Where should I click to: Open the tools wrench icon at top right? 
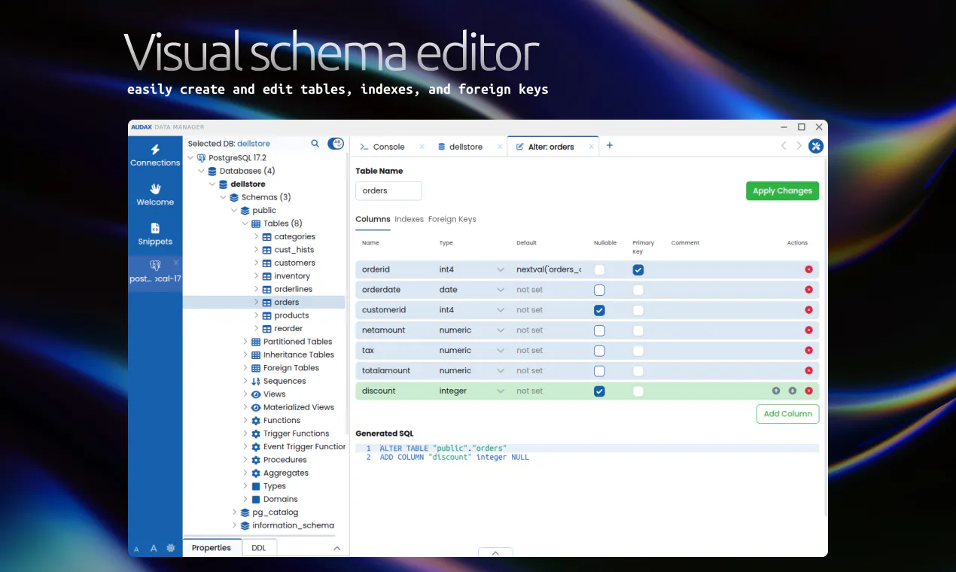click(x=816, y=146)
